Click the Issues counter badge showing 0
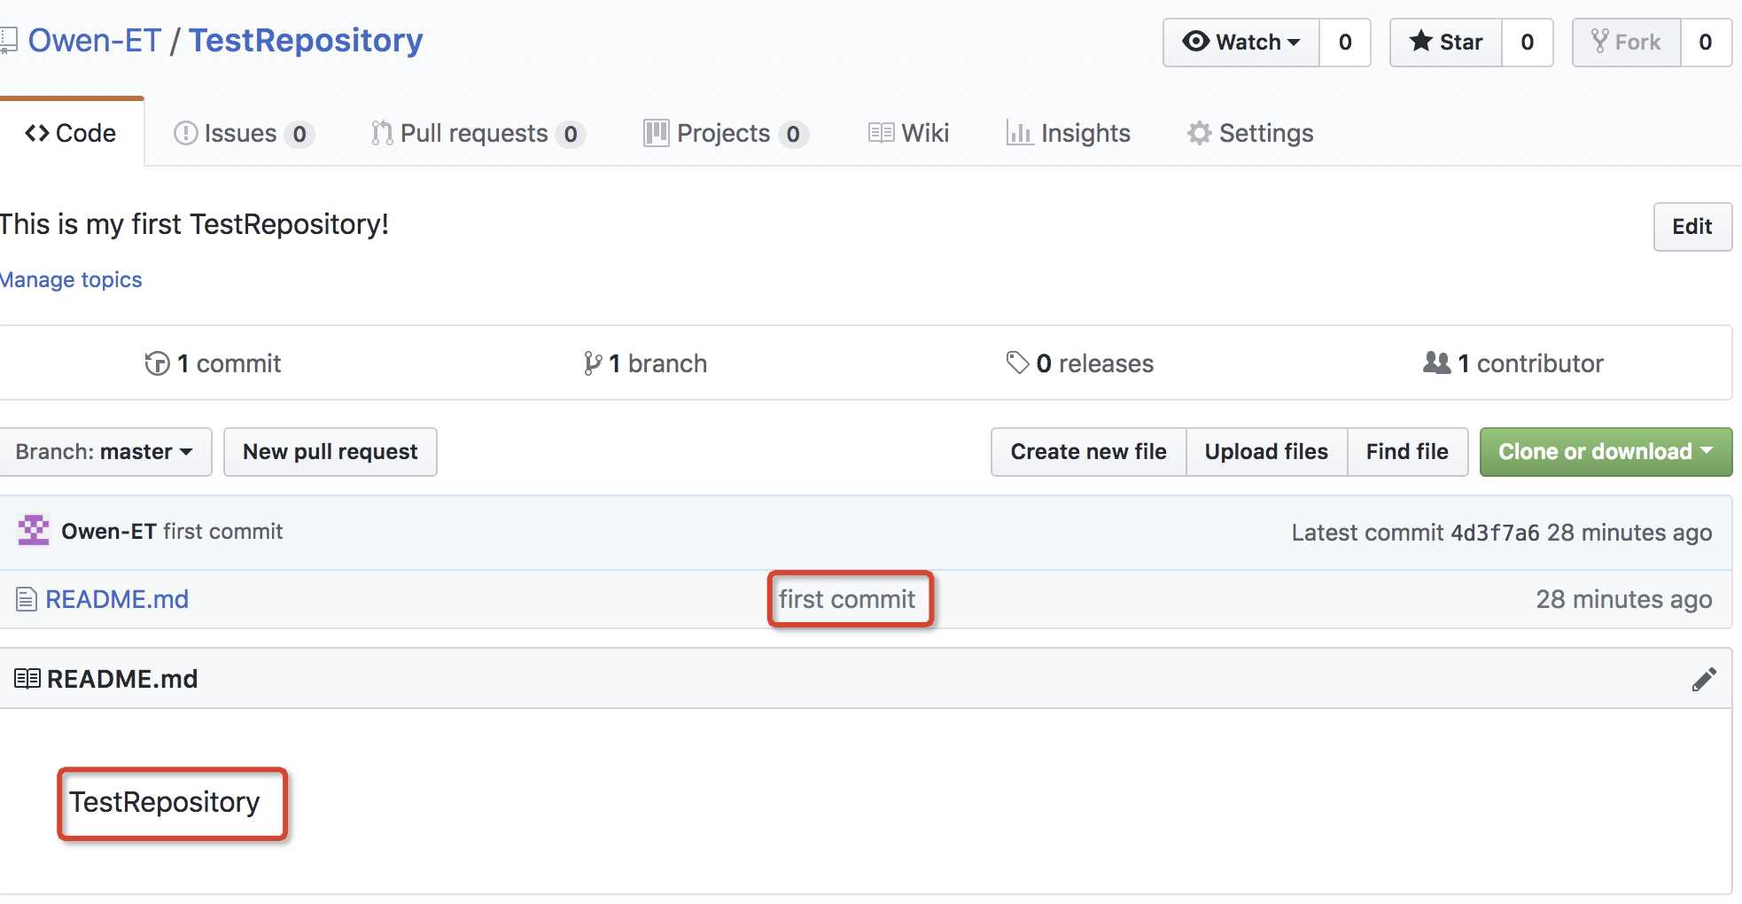This screenshot has width=1742, height=904. (x=299, y=134)
